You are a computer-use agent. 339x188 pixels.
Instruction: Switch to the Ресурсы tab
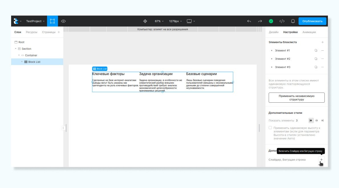pyautogui.click(x=32, y=32)
